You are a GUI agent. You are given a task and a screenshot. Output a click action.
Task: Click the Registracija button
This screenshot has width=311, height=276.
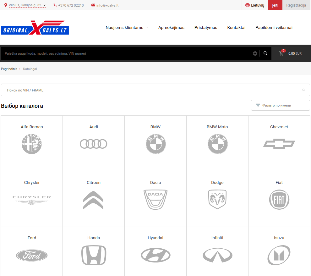point(296,5)
